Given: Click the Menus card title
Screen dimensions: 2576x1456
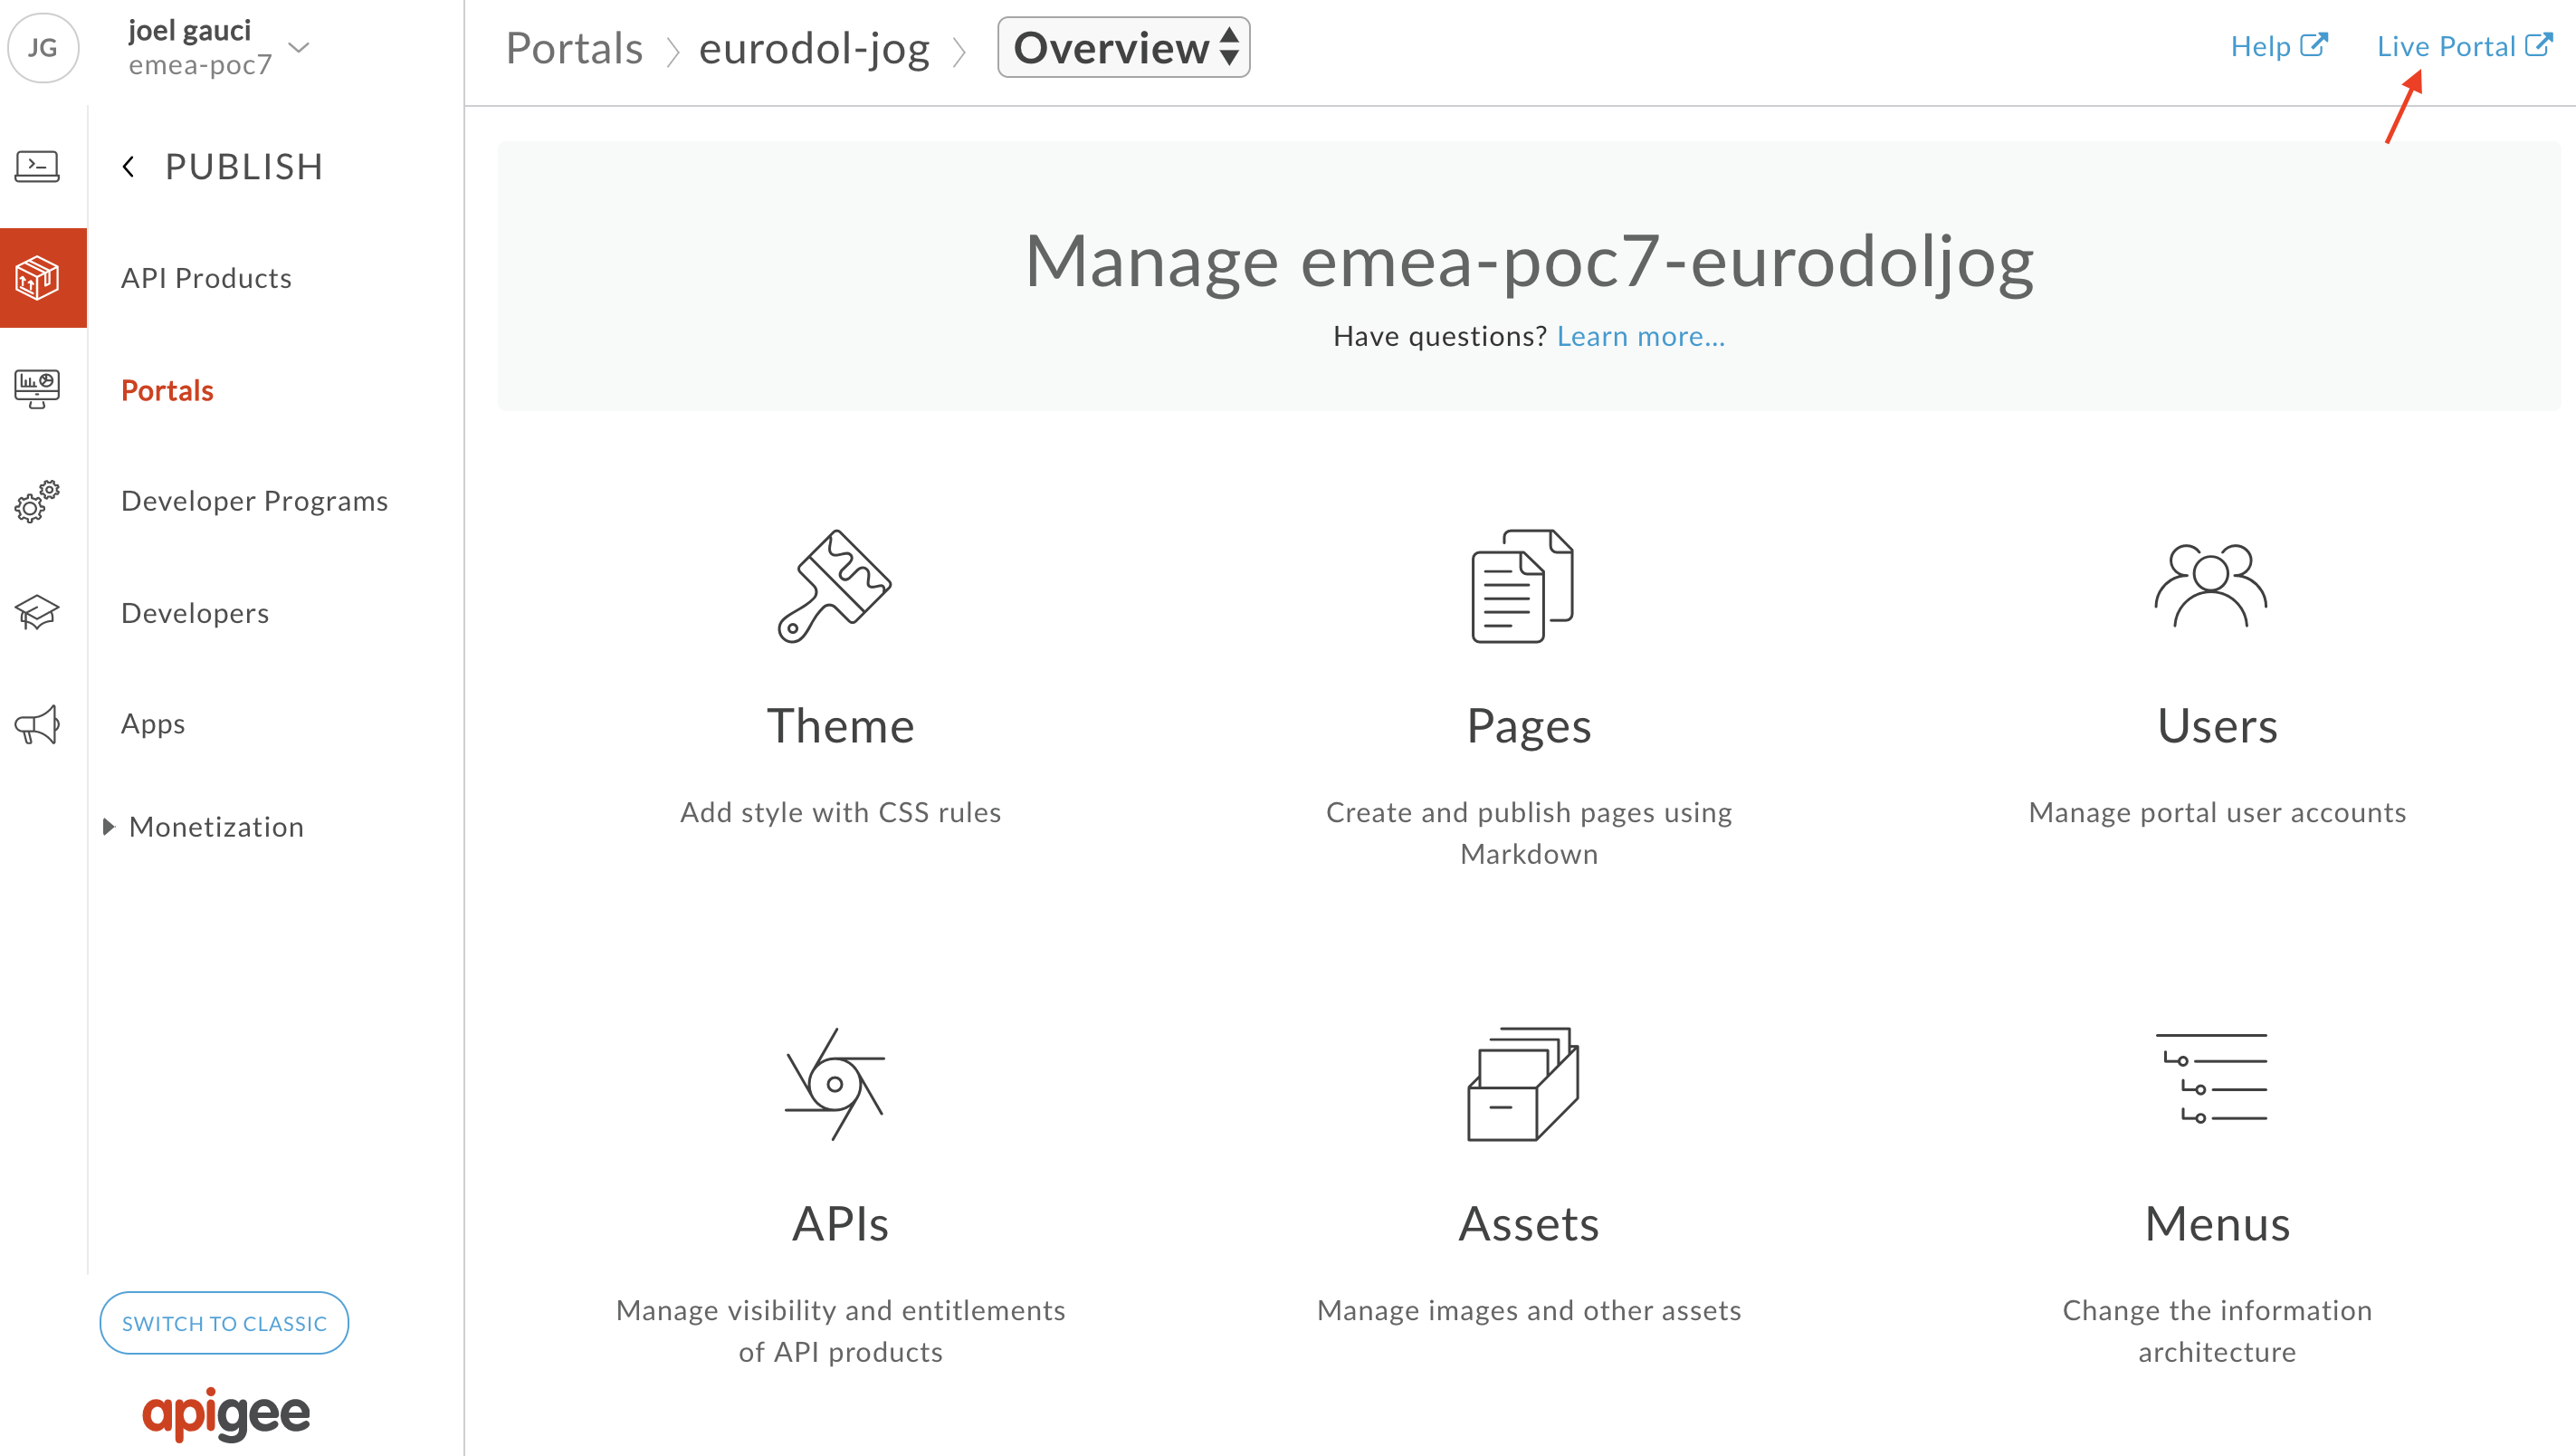Looking at the screenshot, I should [x=2217, y=1225].
